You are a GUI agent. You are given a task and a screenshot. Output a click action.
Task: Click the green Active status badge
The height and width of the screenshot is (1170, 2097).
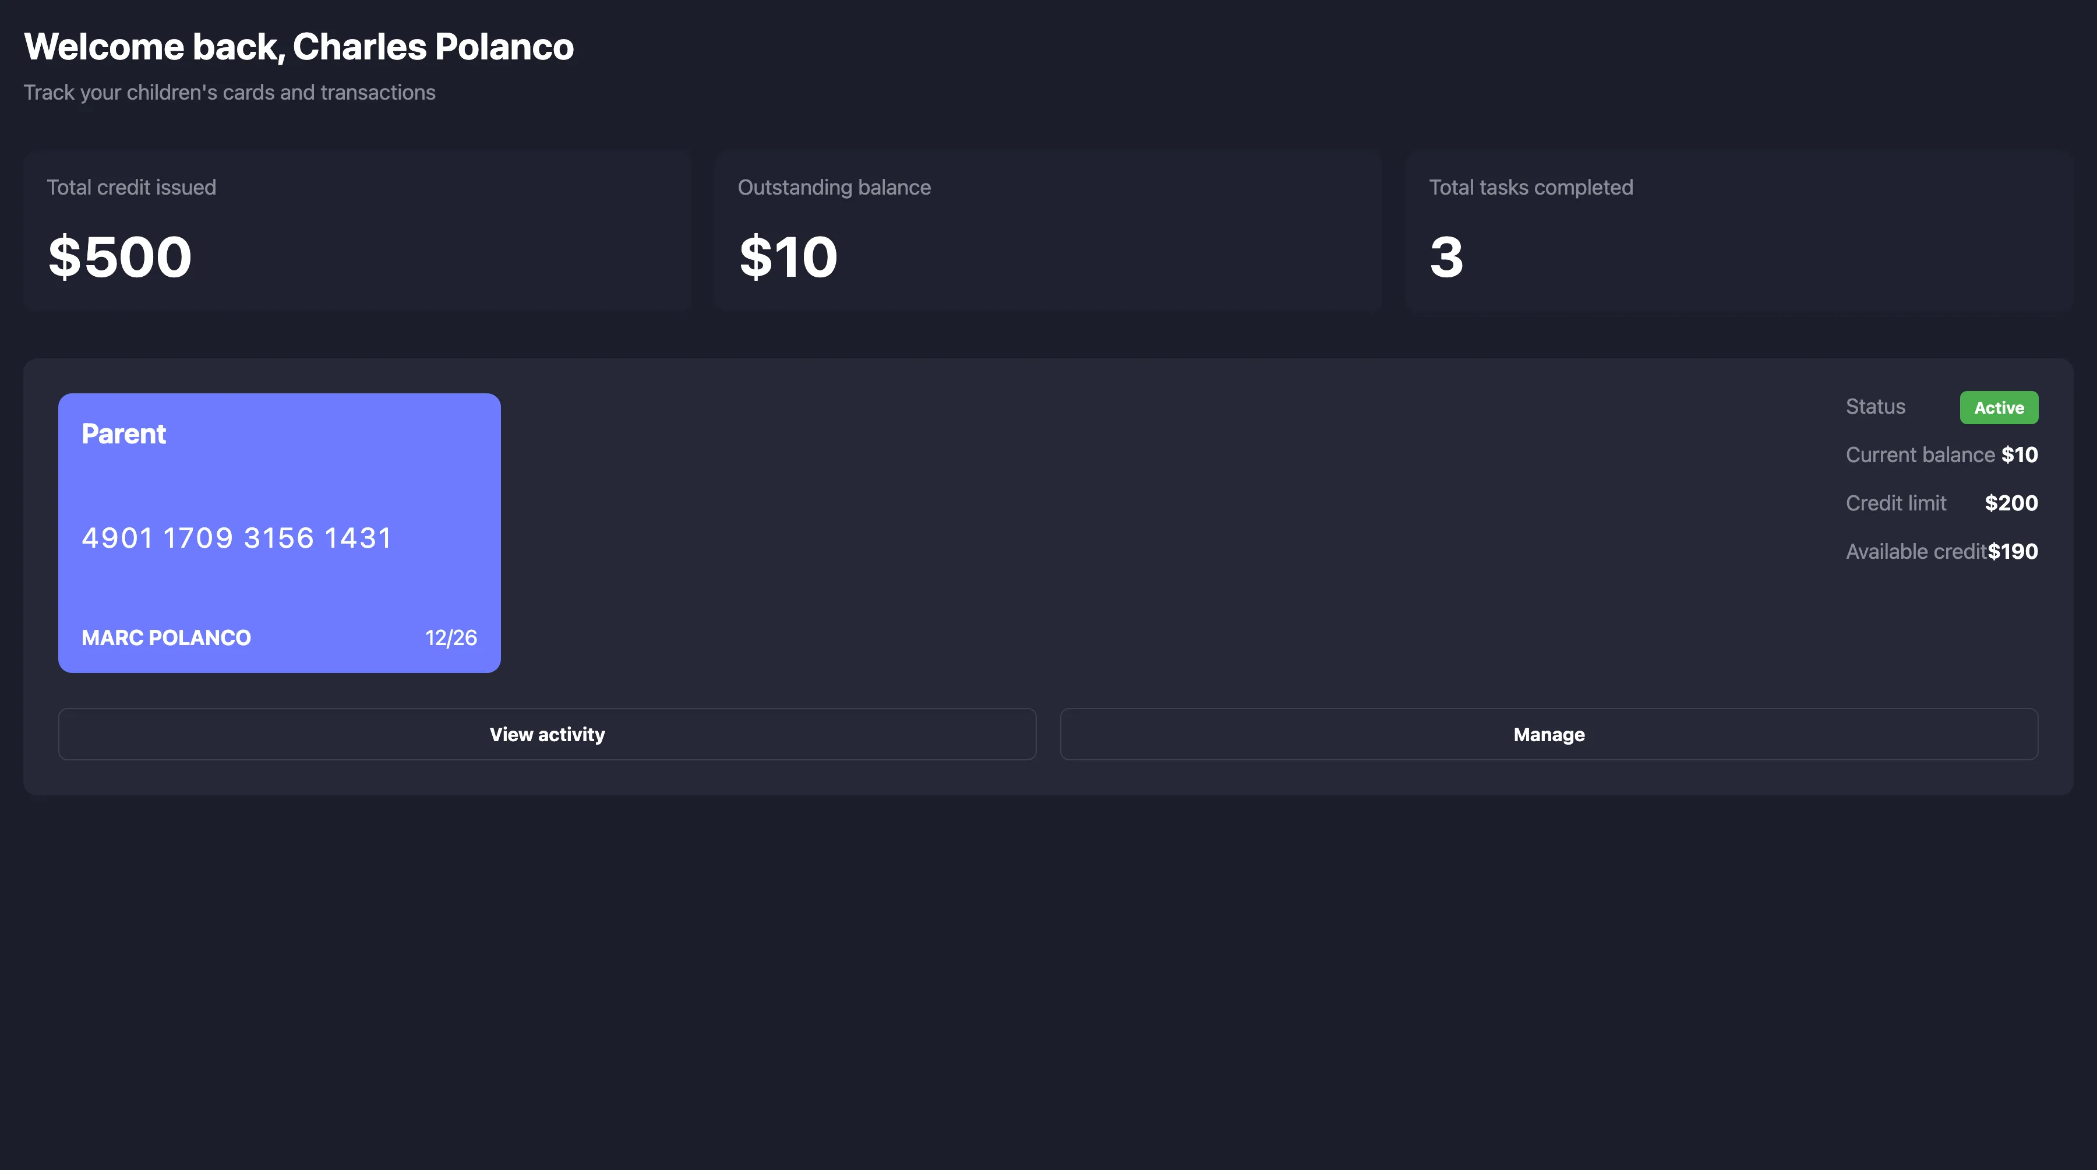coord(1999,407)
